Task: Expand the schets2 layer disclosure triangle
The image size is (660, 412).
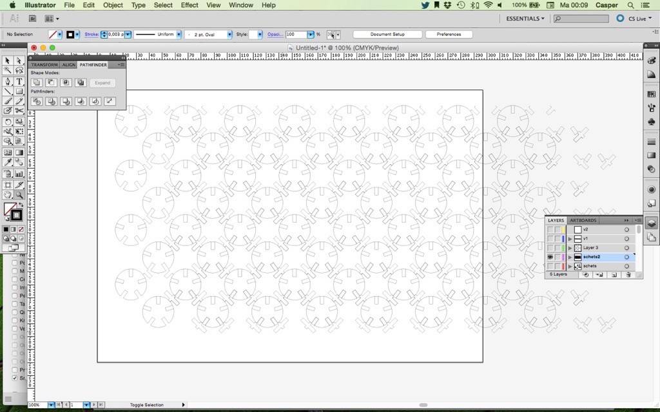Action: pos(570,257)
